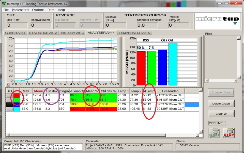Switch to the HISTORY Alt+3 tab
Screen dimensions: 244x153
point(72,33)
